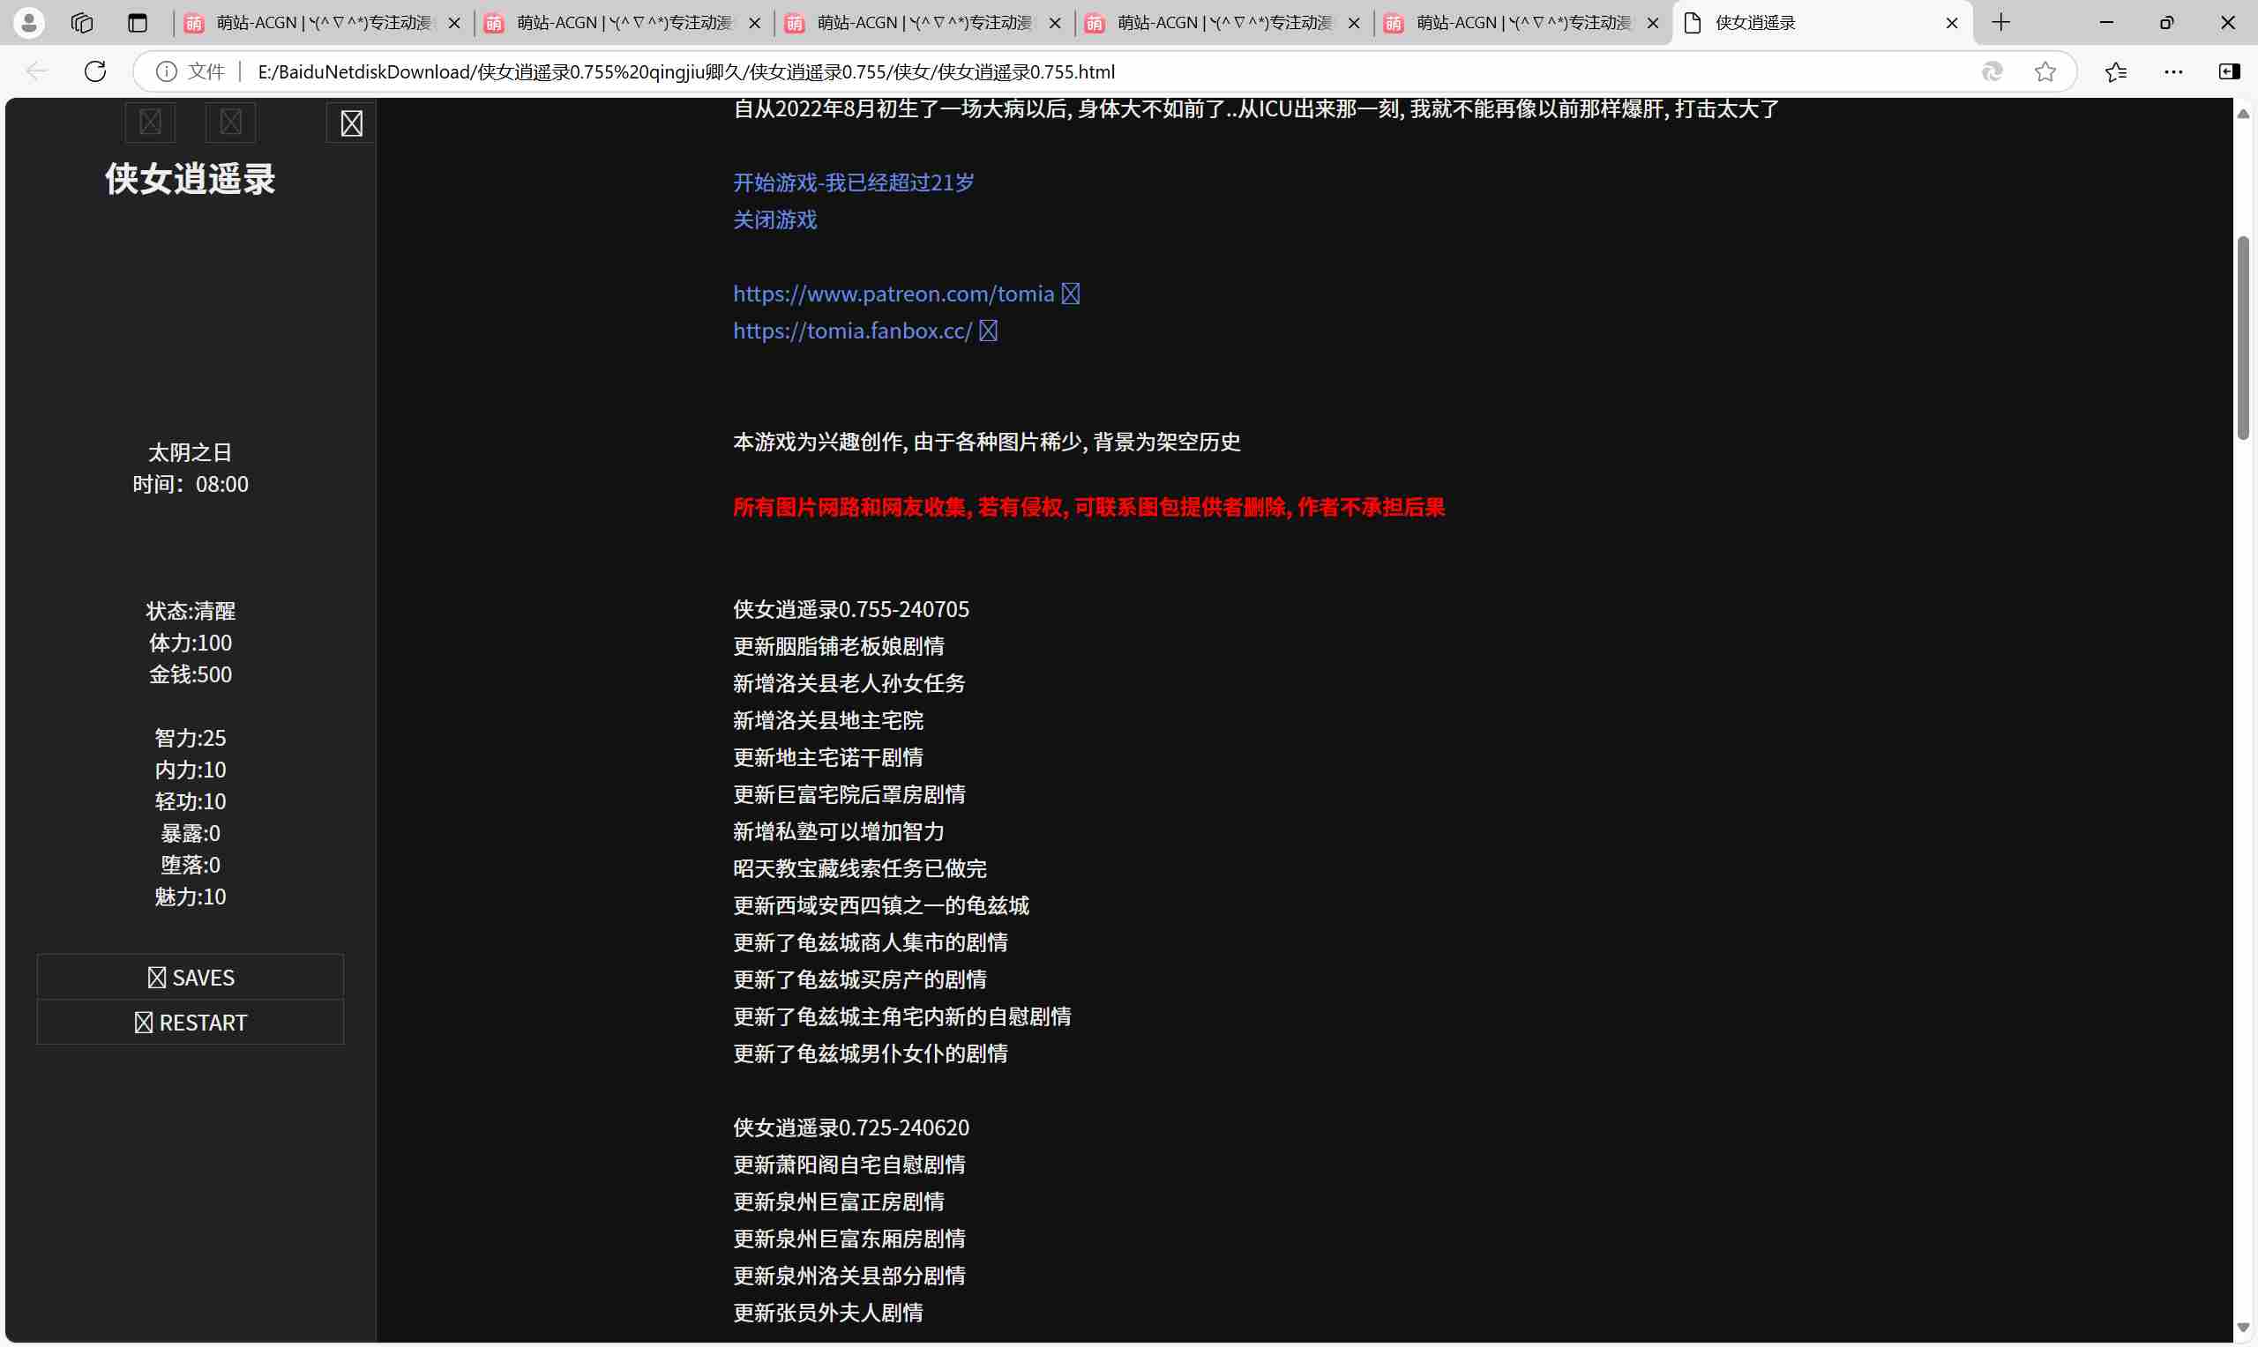
Task: Reload the current page
Action: click(94, 71)
